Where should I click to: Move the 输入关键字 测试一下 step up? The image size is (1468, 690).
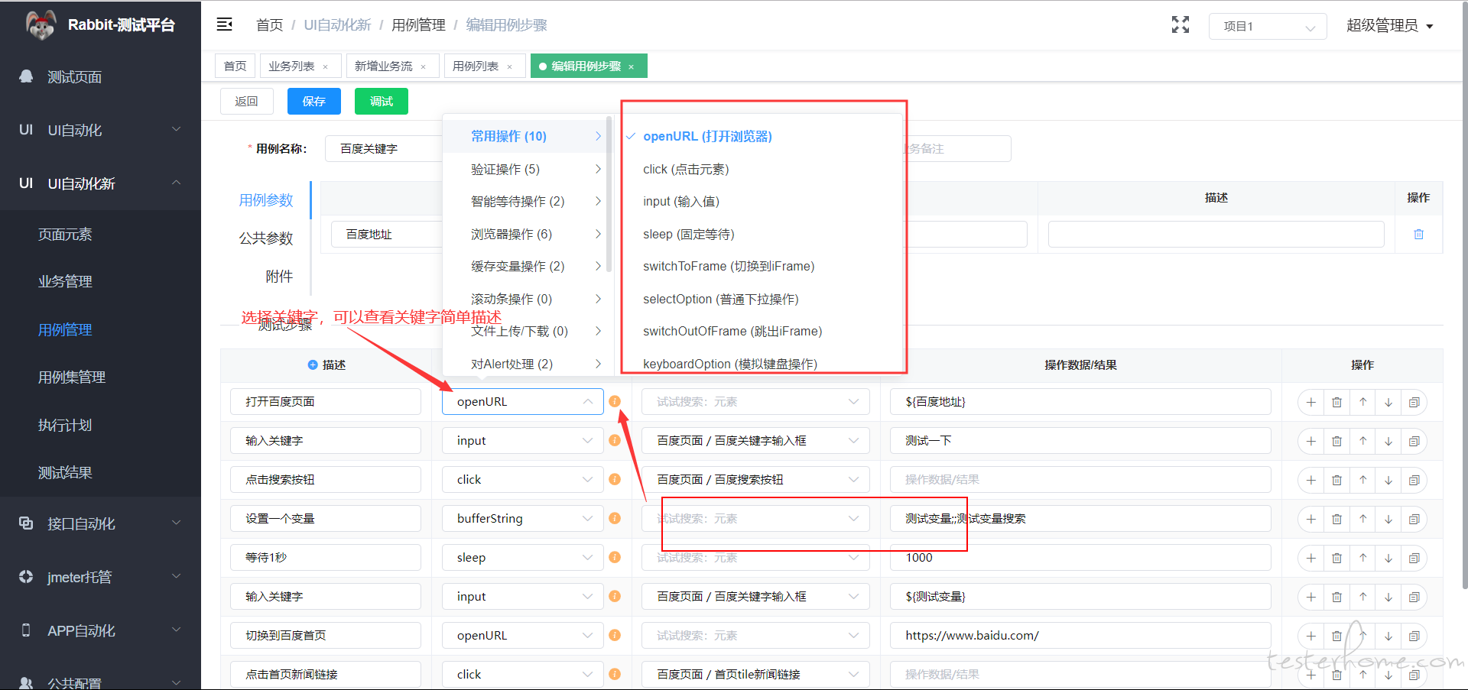pos(1362,441)
